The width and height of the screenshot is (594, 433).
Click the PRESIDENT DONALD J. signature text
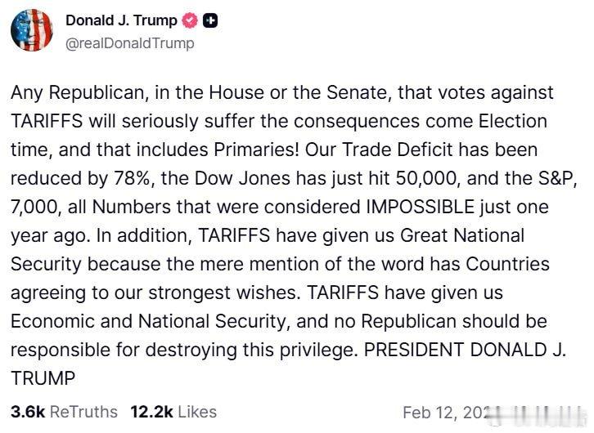[466, 350]
